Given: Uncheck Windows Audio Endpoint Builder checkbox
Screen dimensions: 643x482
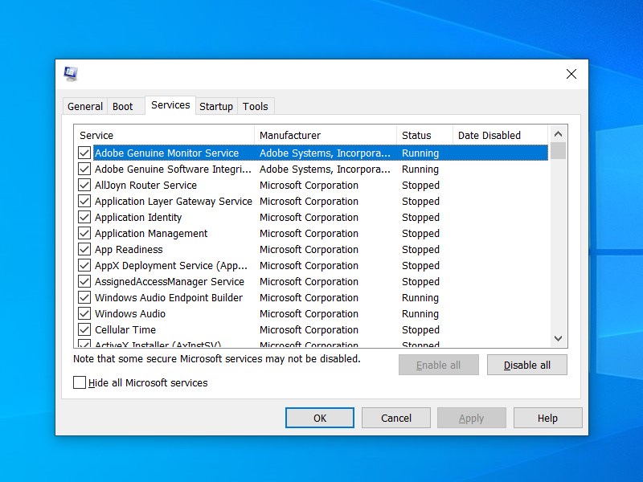Looking at the screenshot, I should tap(84, 297).
